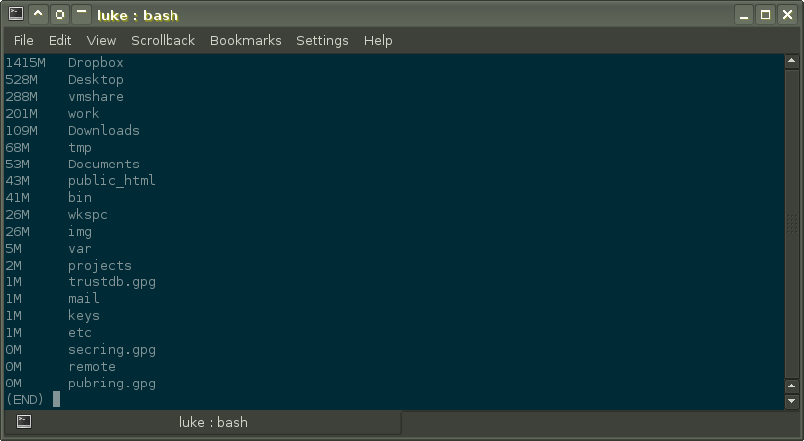Open the File menu
Image resolution: width=804 pixels, height=441 pixels.
24,41
